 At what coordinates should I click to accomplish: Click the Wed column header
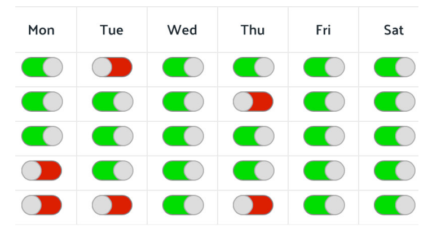182,30
